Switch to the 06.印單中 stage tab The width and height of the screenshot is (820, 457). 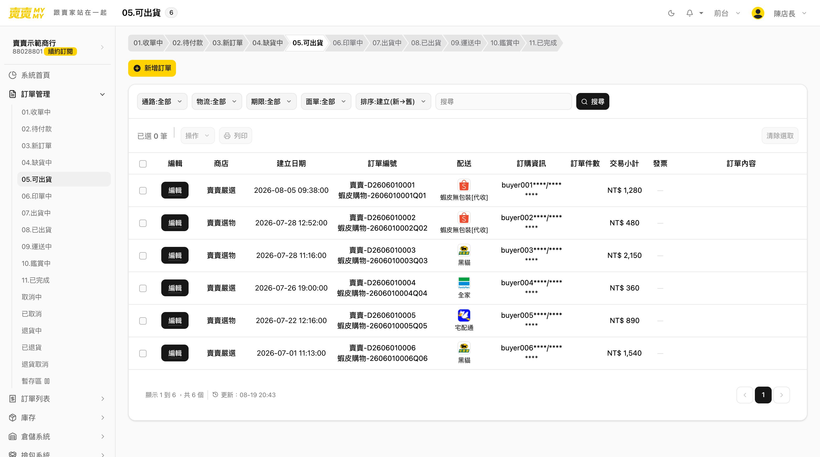347,43
